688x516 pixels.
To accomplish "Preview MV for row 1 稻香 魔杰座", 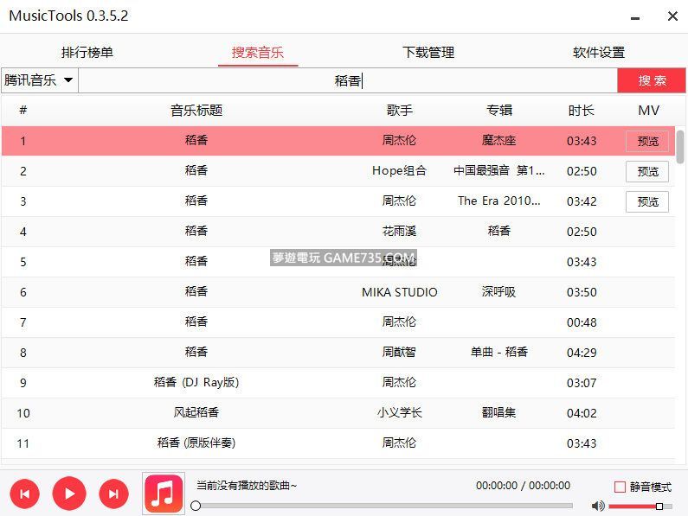I will coord(647,141).
